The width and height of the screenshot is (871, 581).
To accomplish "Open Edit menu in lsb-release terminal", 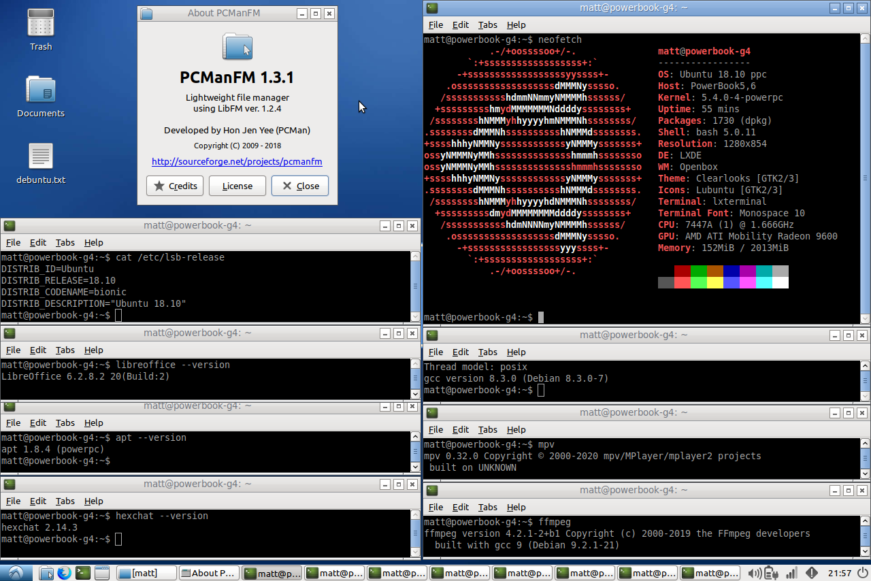I will (38, 242).
